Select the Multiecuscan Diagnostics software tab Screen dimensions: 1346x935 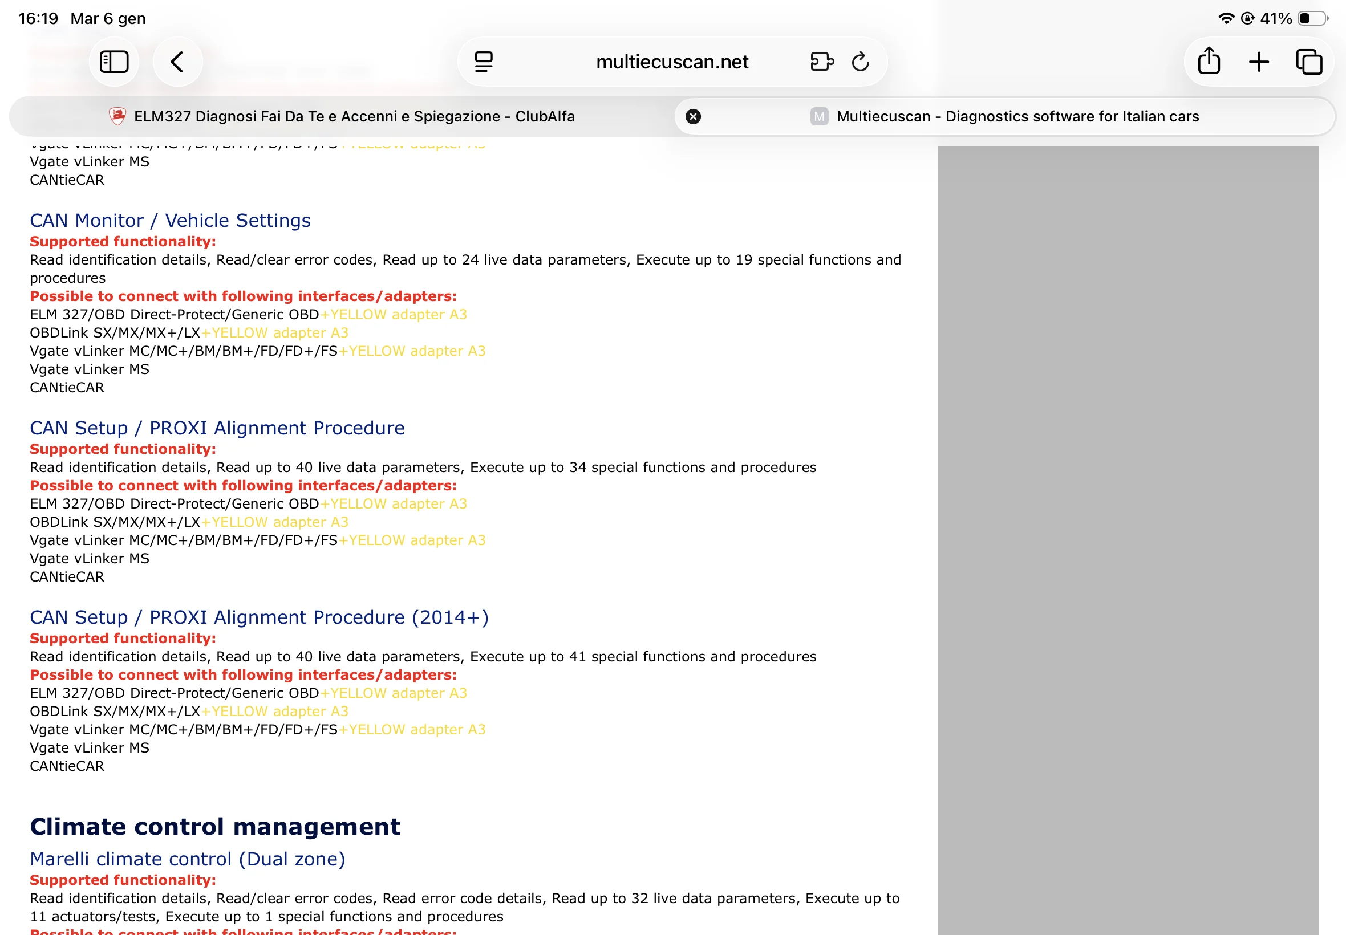(x=1005, y=116)
